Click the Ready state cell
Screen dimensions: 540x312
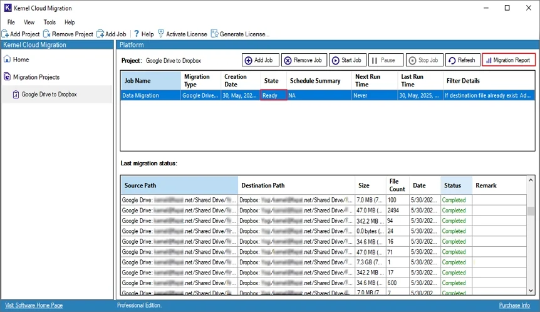pyautogui.click(x=274, y=95)
